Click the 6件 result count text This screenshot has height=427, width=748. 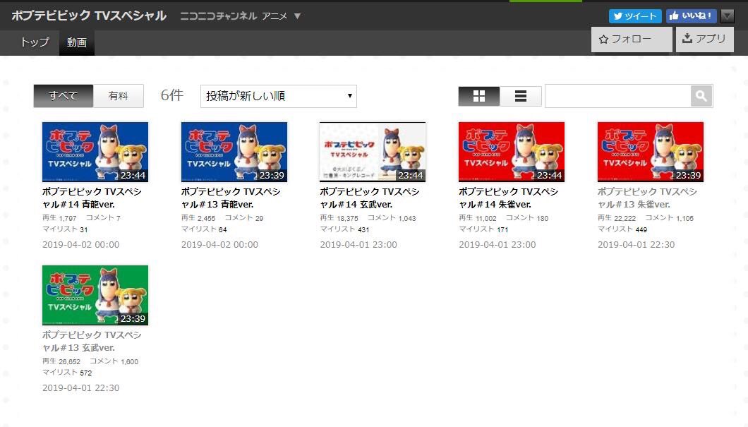171,95
